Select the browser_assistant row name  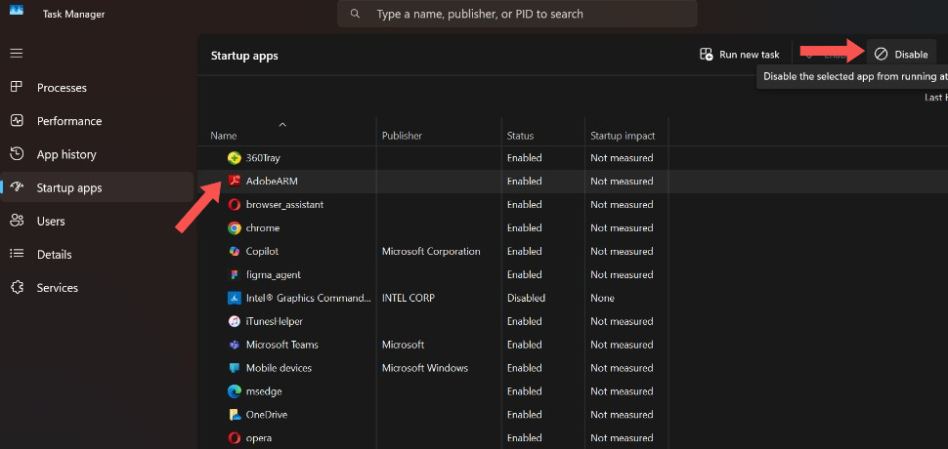284,205
